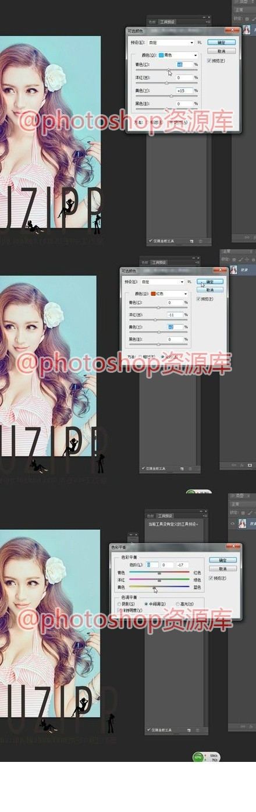256x812 pixels.
Task: Select 高光 highlights radio in Color Balance
Action: (178, 604)
